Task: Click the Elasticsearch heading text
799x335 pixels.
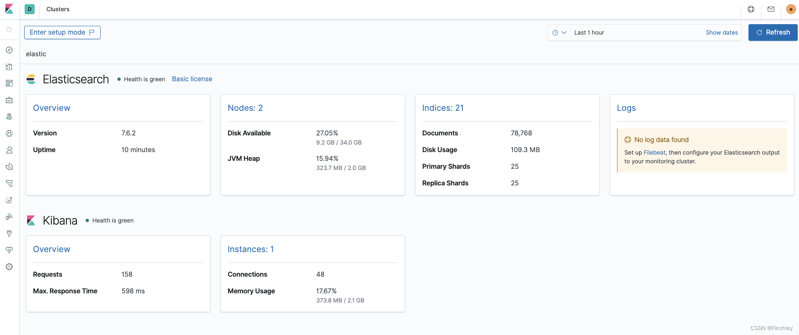Action: tap(76, 79)
